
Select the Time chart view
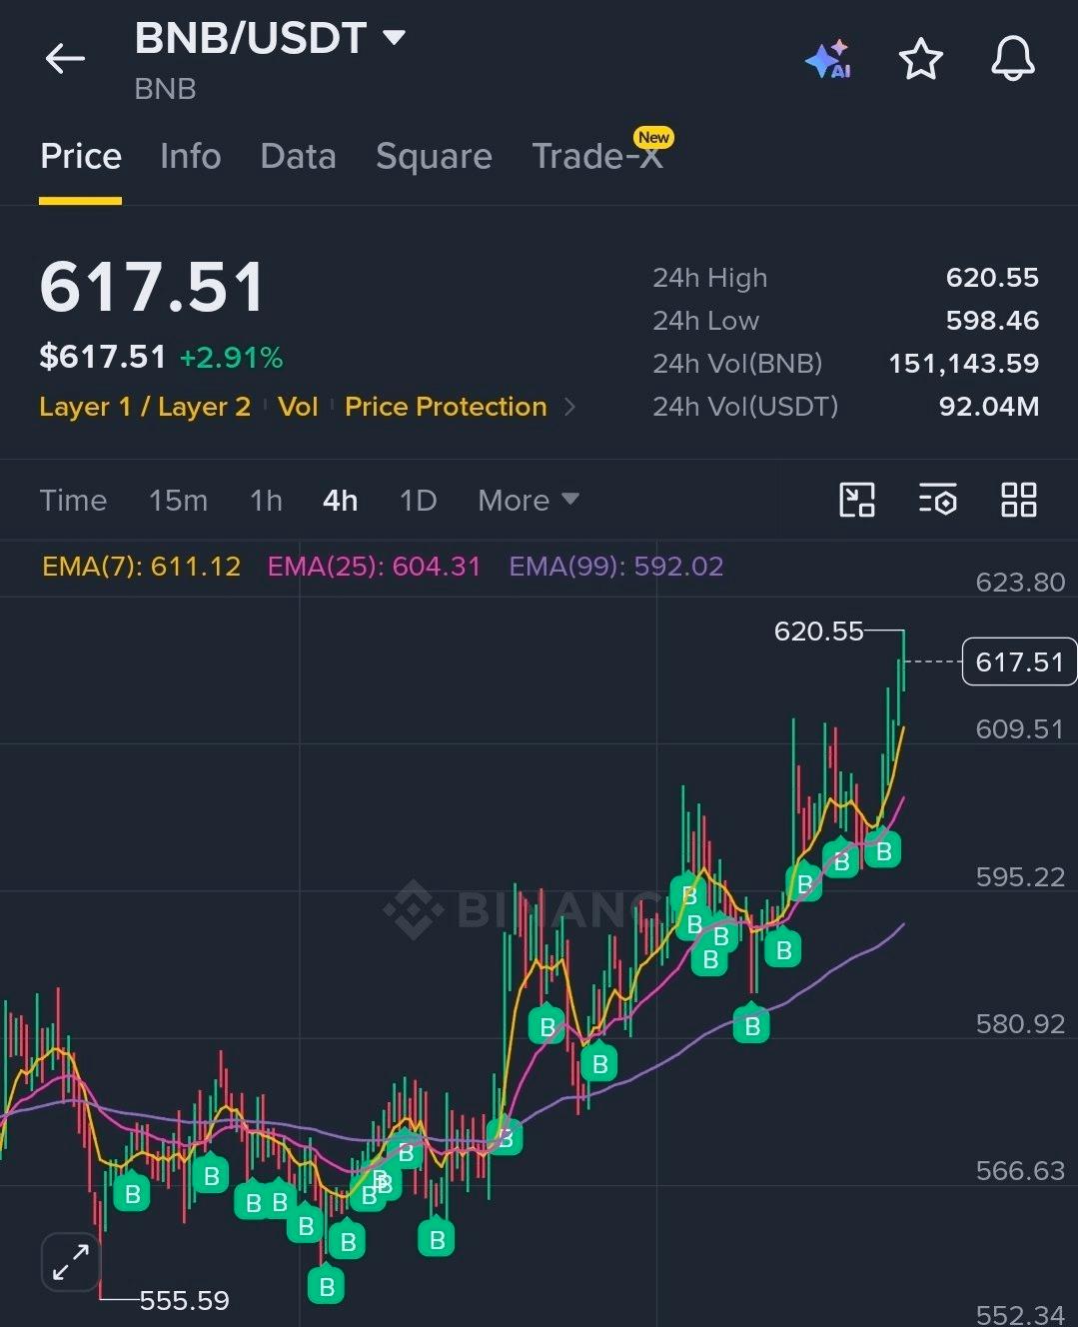click(x=73, y=500)
